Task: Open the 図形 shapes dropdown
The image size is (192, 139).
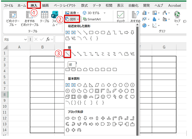Action: (72, 19)
